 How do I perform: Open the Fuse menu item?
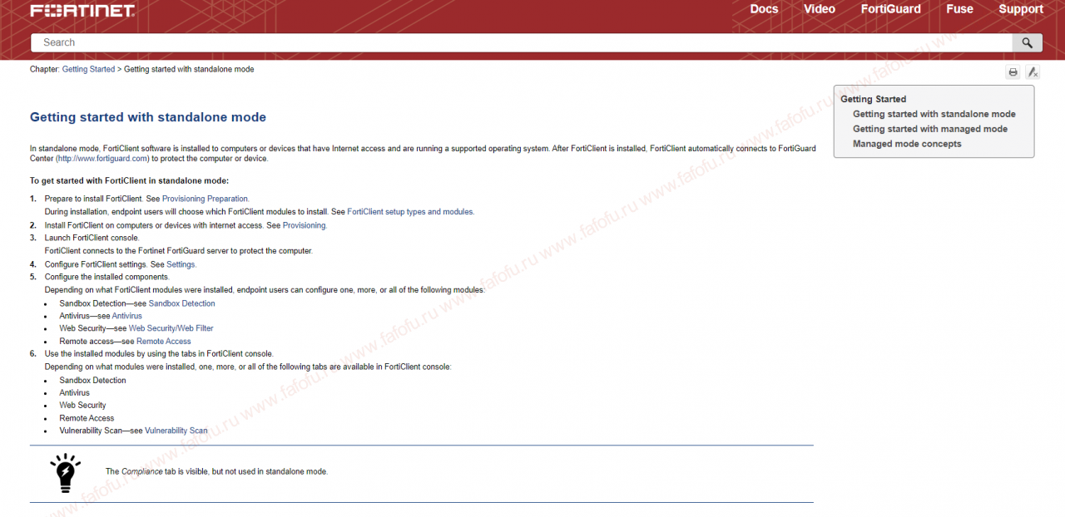(959, 9)
